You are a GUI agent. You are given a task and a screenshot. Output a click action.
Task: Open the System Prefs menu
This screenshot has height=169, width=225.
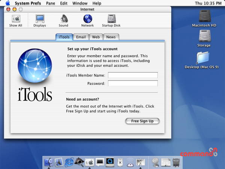pos(28,3)
